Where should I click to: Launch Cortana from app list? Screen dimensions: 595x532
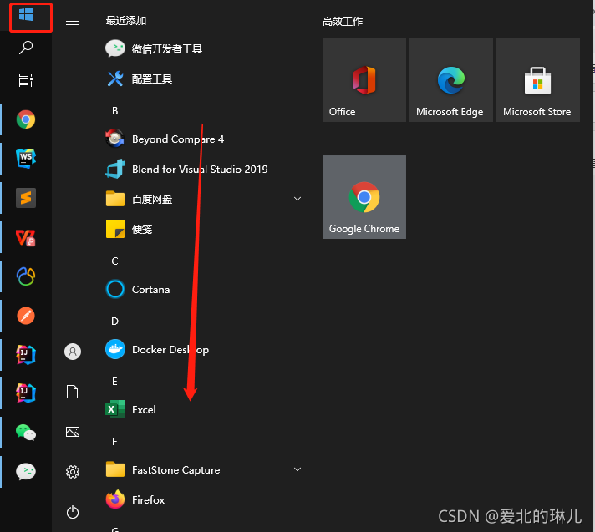(137, 289)
